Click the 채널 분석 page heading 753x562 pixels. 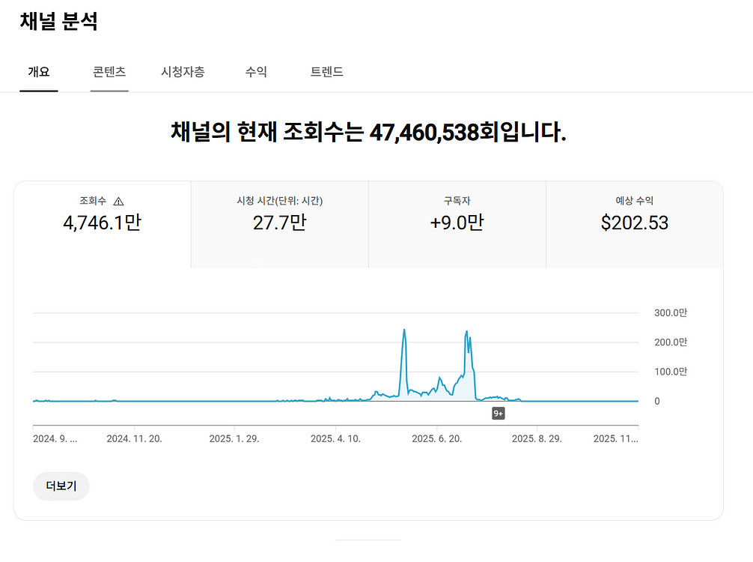click(x=59, y=22)
